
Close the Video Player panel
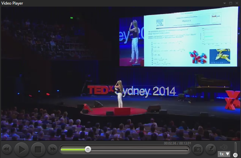pyautogui.click(x=237, y=3)
